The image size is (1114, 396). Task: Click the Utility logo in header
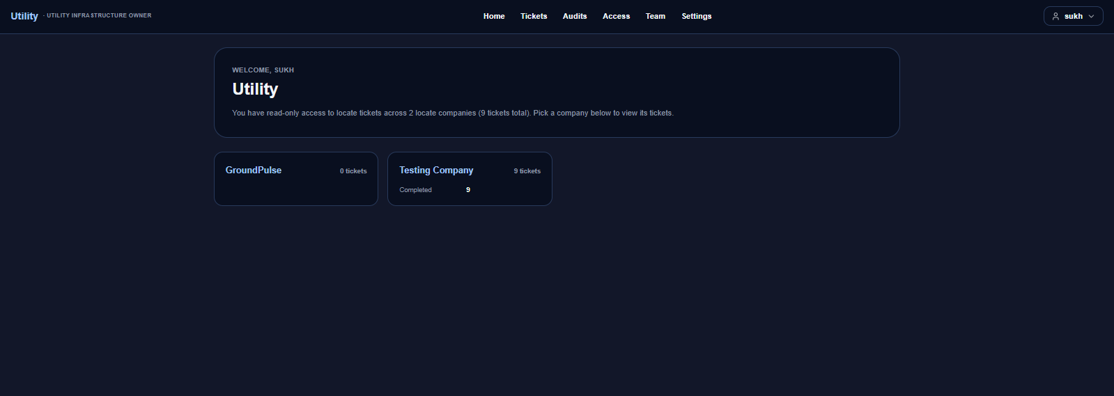click(24, 16)
